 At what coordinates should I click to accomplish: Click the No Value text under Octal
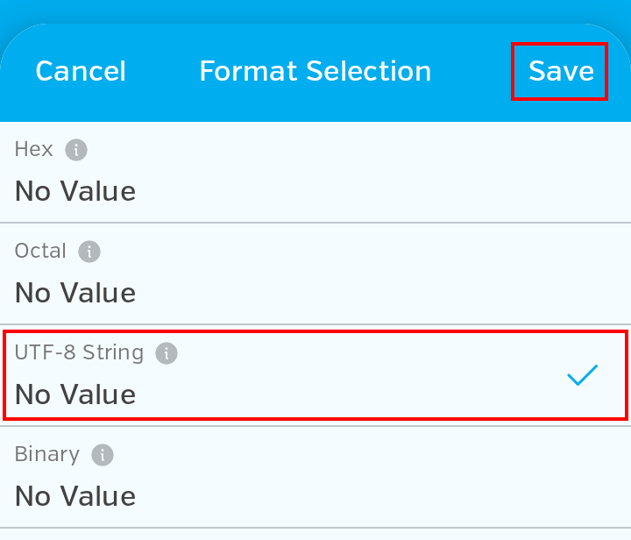click(75, 293)
